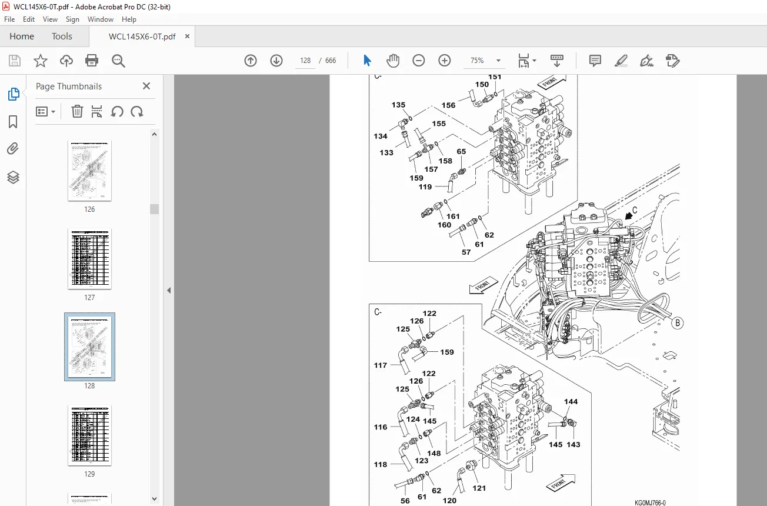Insert page break/split pages icon
Screen dimensions: 767x506
pos(97,111)
